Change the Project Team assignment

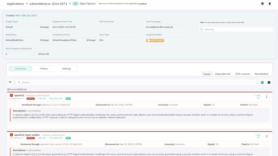[44, 27]
